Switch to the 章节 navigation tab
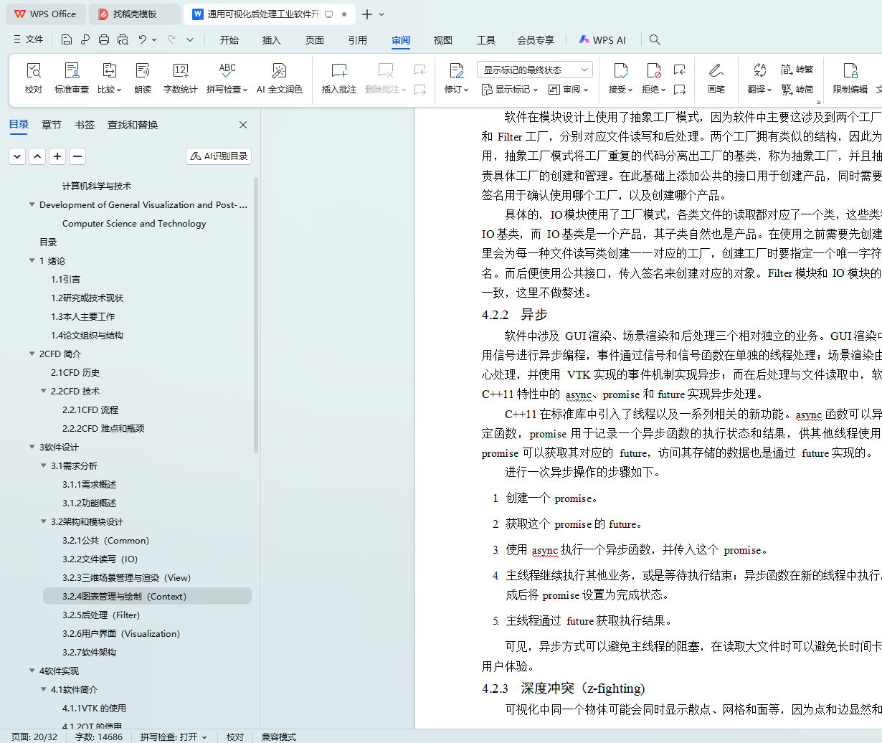This screenshot has height=743, width=882. (x=52, y=125)
